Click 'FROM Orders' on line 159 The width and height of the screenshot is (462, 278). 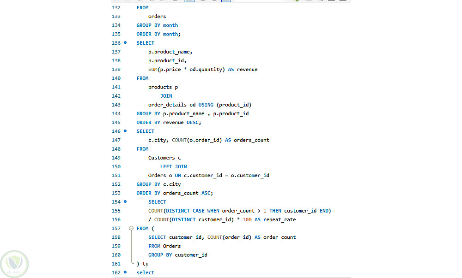164,246
